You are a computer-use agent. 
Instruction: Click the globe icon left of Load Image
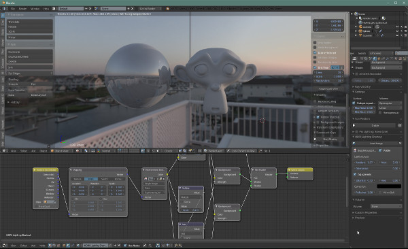coord(354,144)
